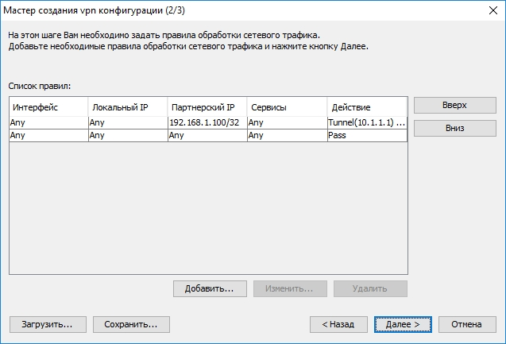Close the VPN configuration wizard window
The height and width of the screenshot is (344, 506).
493,10
